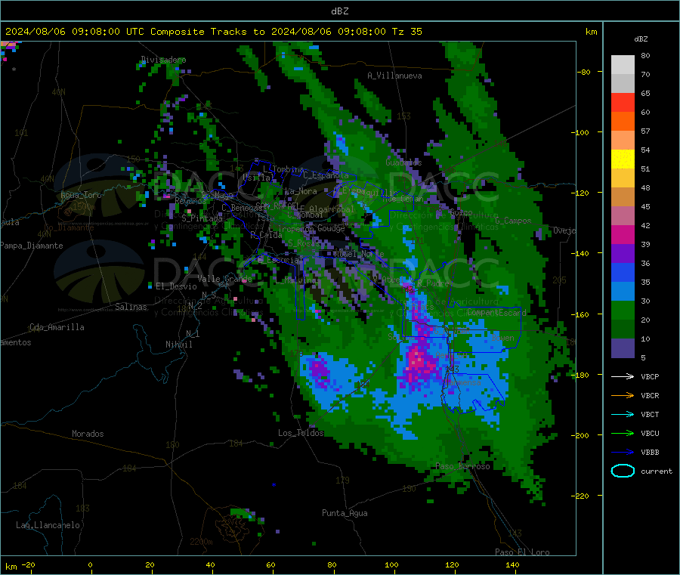Click the blue VBBB arrow in legend
680x575 pixels.
coord(623,452)
